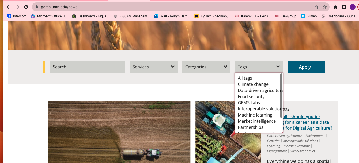Click the share page icon in address bar
Screen dimensions: 359x163
(x=316, y=7)
